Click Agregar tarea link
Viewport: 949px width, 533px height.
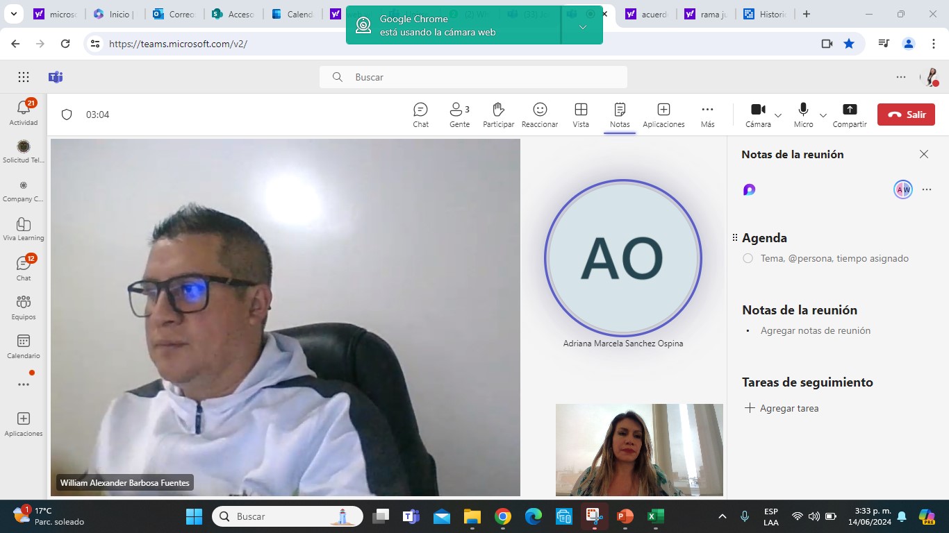tap(782, 408)
